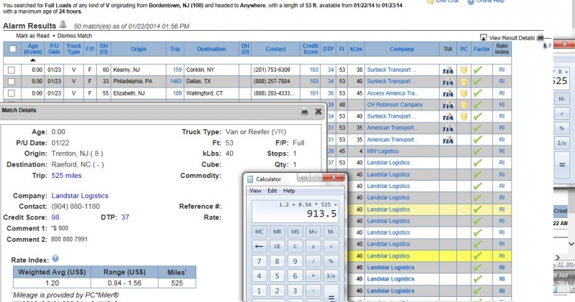Click Origin column header
Screen dimensions: 575x302
[x=138, y=49]
